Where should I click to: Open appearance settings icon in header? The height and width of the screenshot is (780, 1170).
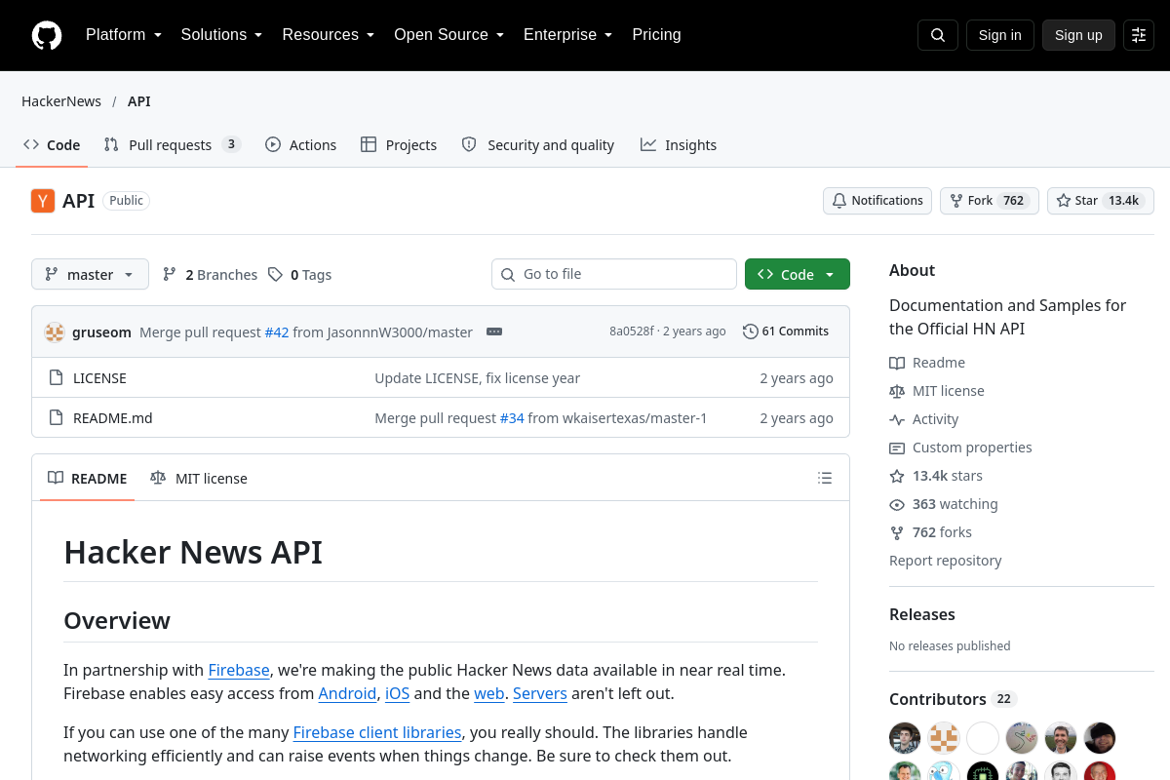pyautogui.click(x=1139, y=35)
